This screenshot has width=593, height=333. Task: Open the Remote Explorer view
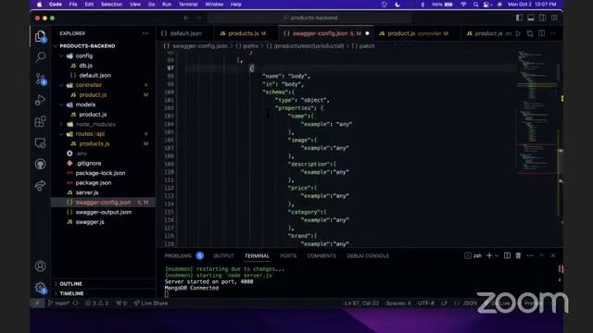(40, 142)
